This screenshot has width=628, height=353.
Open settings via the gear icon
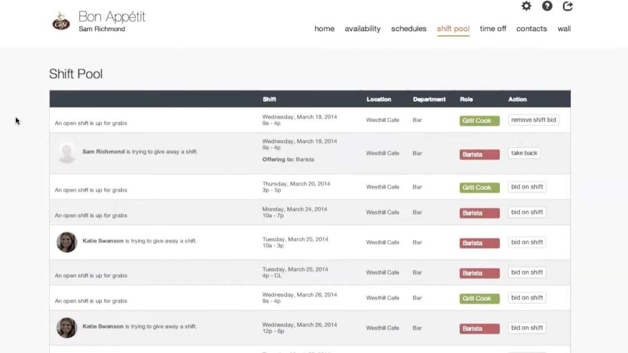click(526, 6)
